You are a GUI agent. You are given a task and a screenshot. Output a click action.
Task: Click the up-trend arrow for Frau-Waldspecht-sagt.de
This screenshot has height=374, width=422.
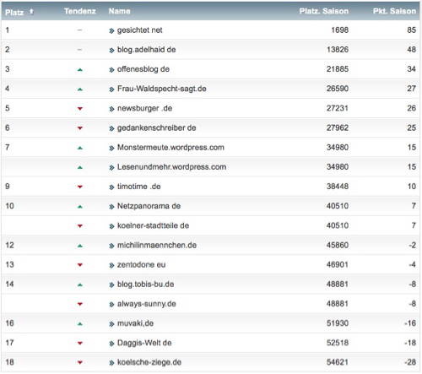pyautogui.click(x=80, y=89)
